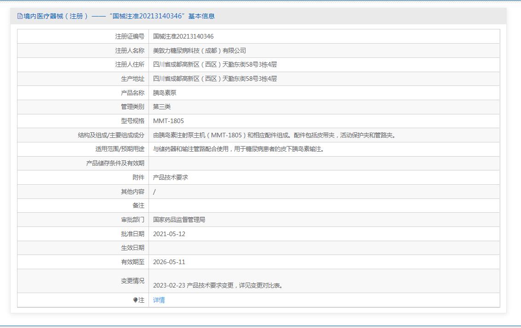This screenshot has width=521, height=328.
Task: Click the bullet icon beside 注
Action: 135,300
